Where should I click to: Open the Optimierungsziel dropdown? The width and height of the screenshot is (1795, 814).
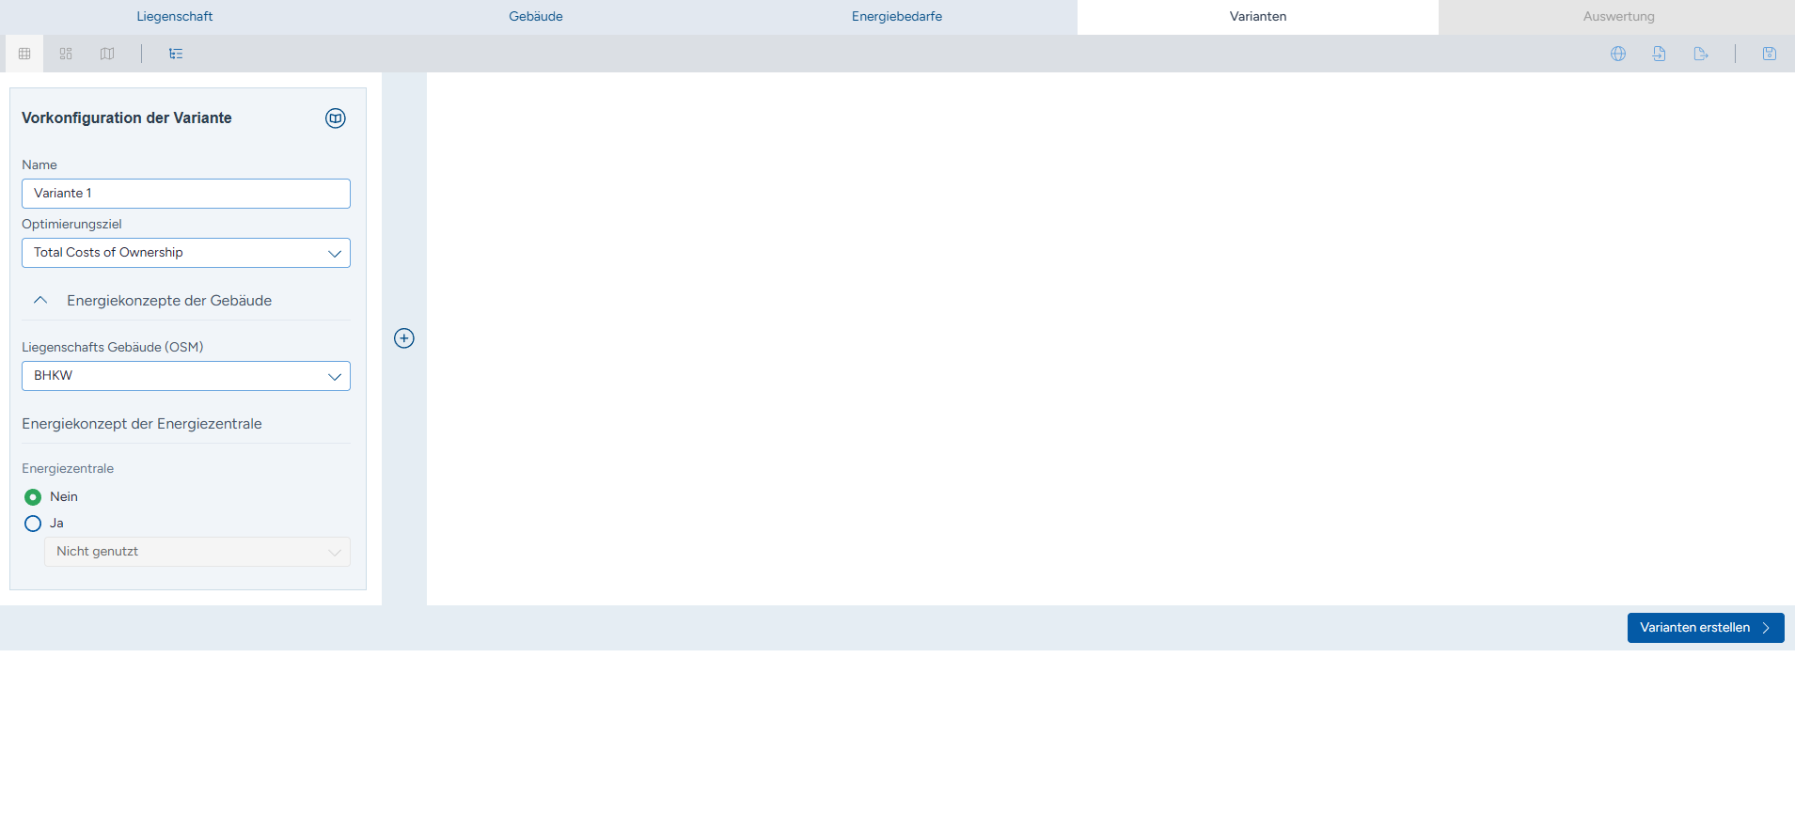click(x=186, y=253)
